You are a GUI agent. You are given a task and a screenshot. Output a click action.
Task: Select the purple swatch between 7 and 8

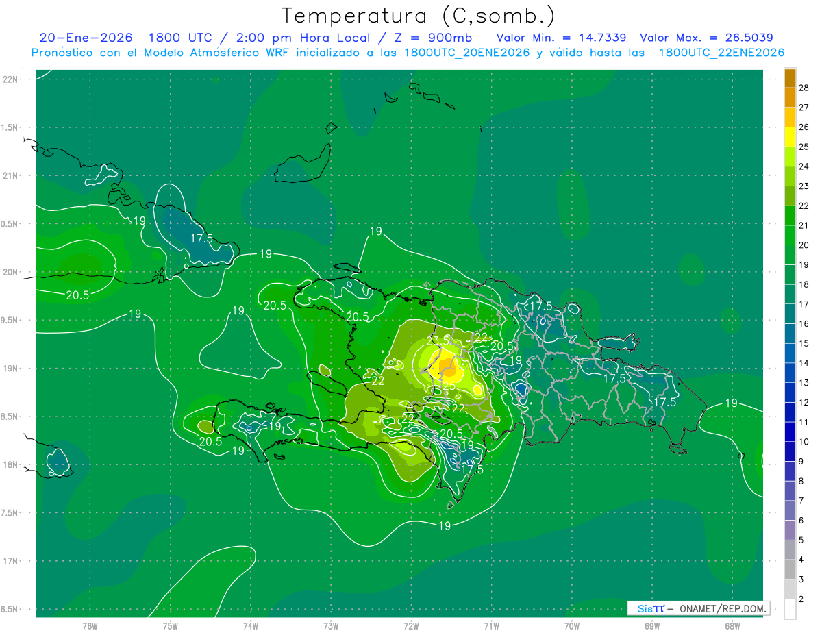click(x=790, y=490)
